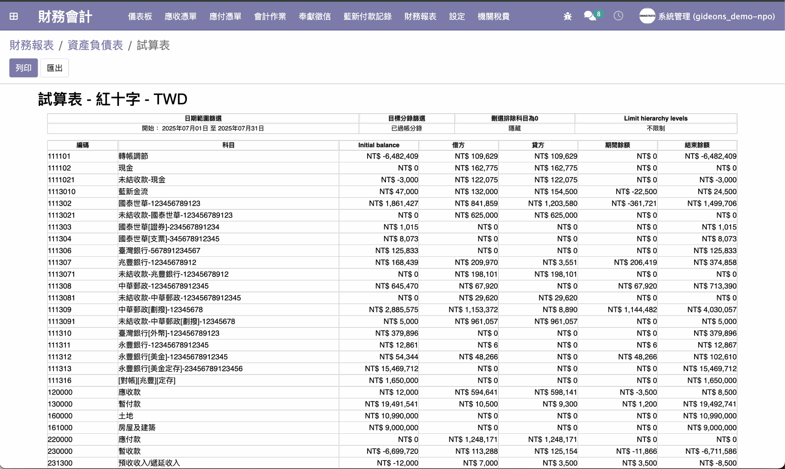
Task: Click the bug debug icon
Action: [x=567, y=16]
